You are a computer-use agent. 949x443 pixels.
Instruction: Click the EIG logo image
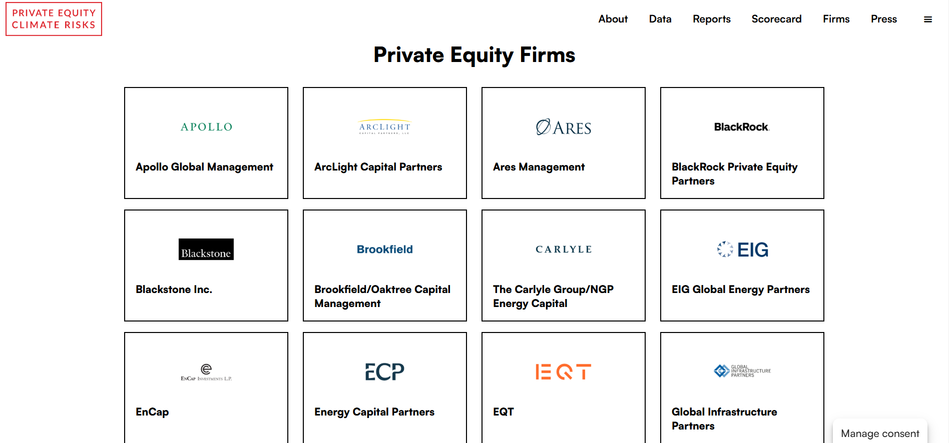[x=742, y=249]
